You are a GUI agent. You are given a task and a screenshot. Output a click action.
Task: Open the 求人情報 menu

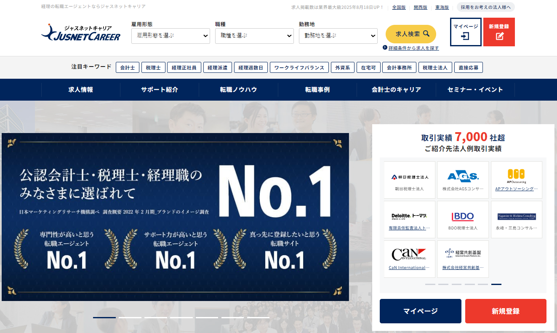point(81,90)
